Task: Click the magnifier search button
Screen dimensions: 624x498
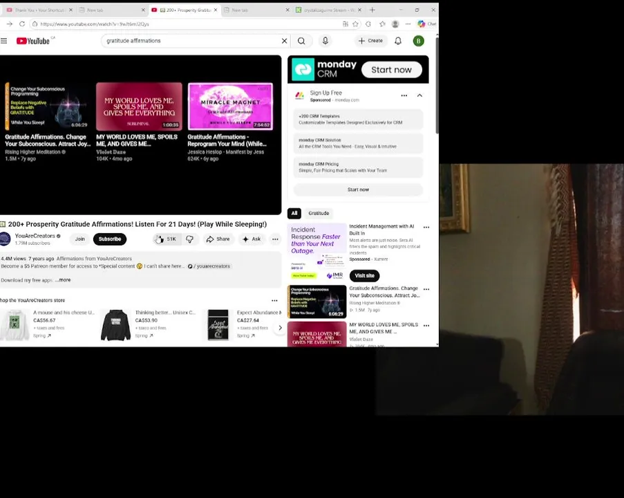Action: tap(301, 41)
